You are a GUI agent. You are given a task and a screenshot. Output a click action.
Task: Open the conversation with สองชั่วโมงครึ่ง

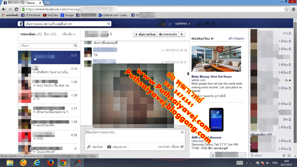[x=49, y=124]
